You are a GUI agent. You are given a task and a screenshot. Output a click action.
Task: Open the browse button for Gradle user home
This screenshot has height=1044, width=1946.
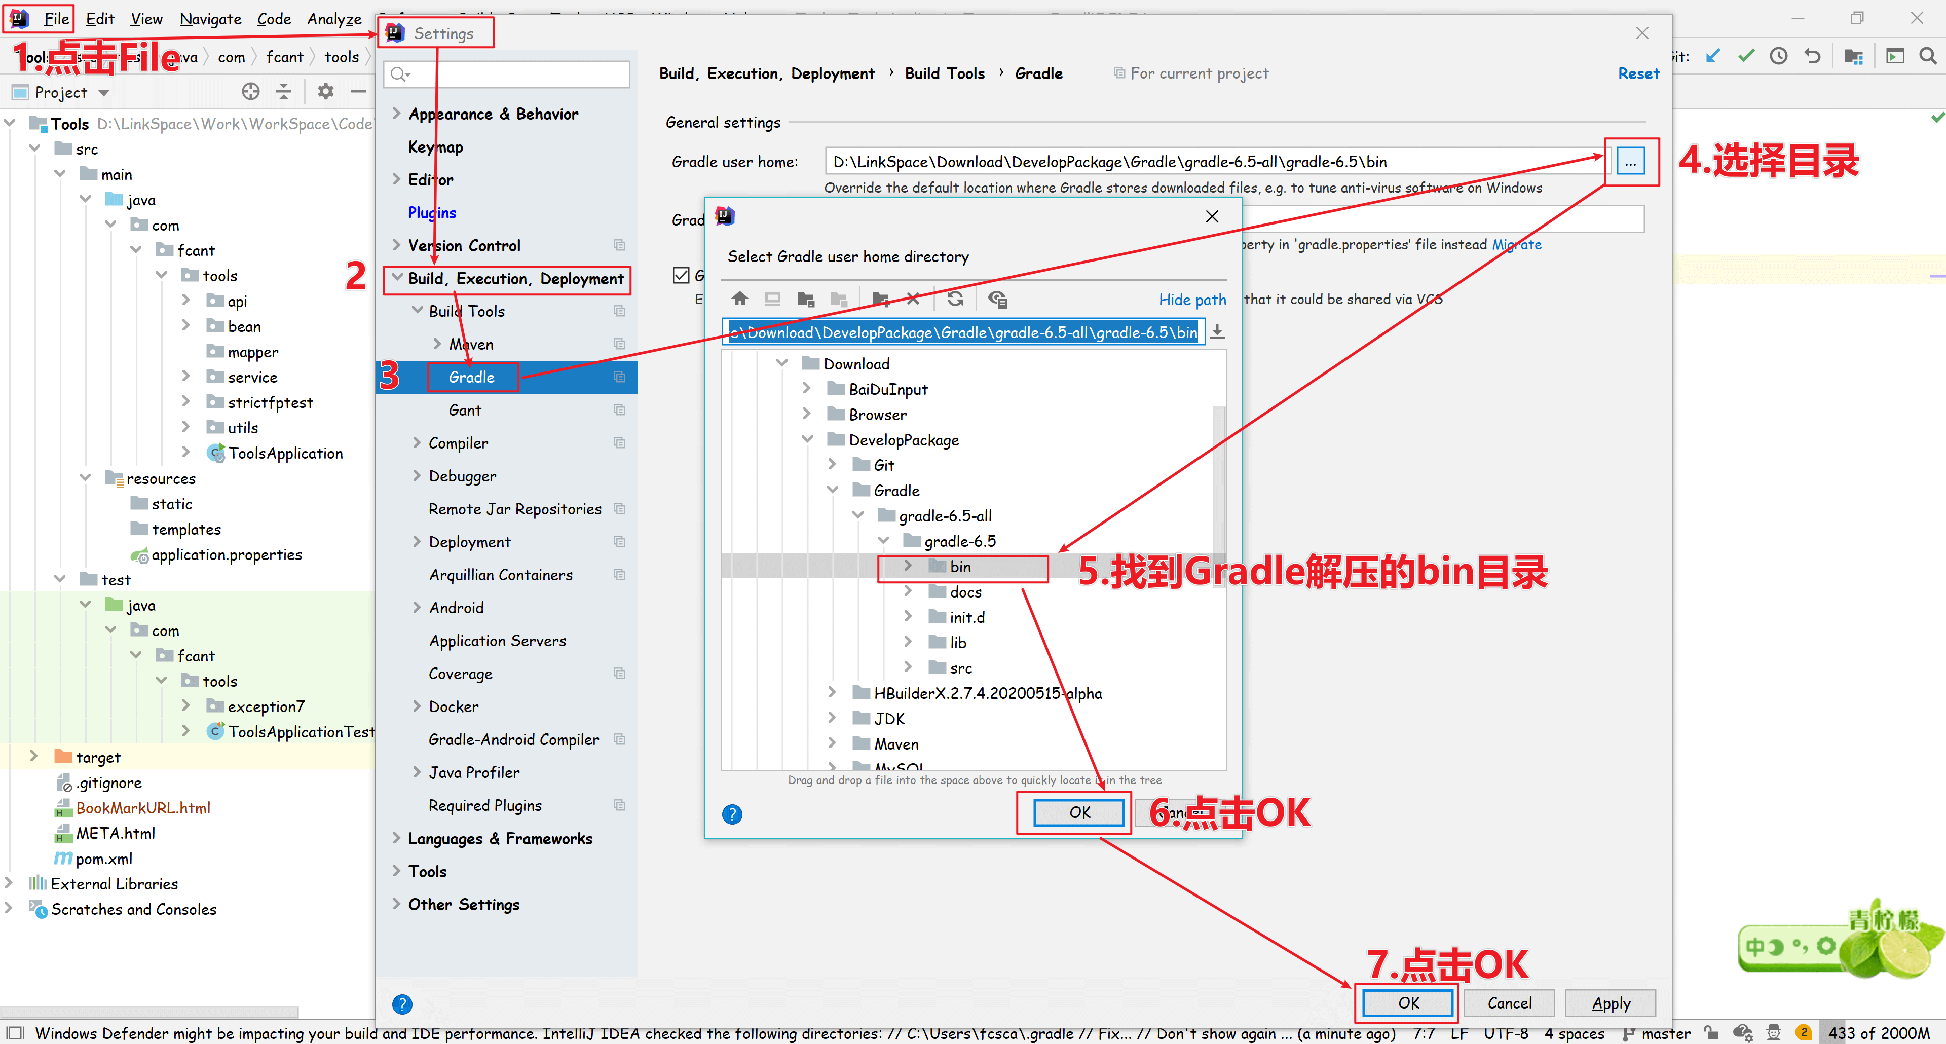coord(1630,162)
